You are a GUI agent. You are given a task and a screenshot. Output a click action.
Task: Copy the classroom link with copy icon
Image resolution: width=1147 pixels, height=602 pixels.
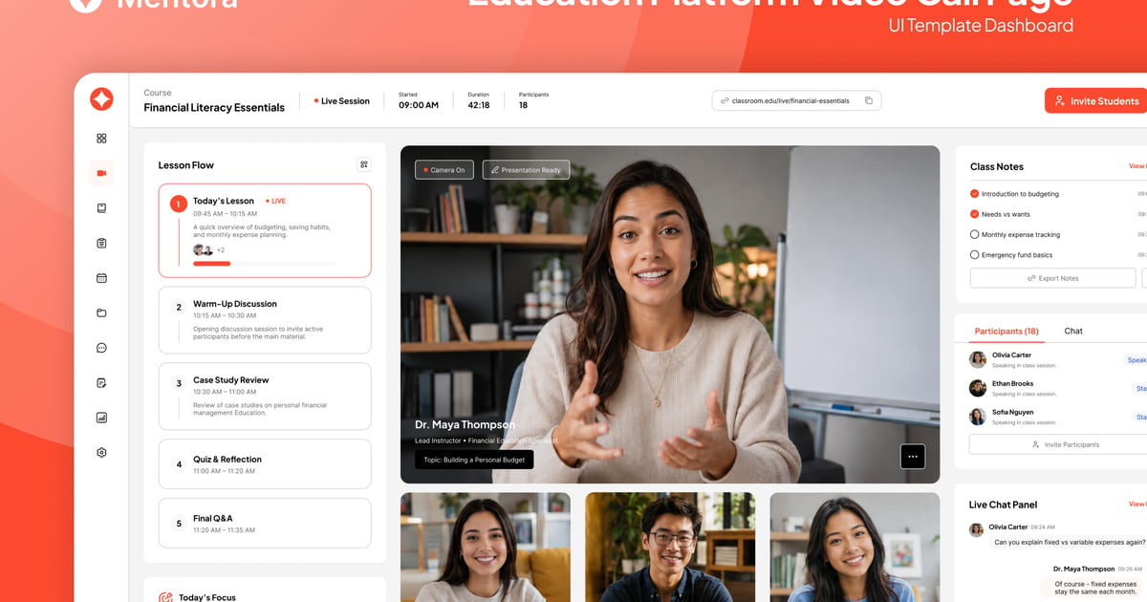coord(868,100)
